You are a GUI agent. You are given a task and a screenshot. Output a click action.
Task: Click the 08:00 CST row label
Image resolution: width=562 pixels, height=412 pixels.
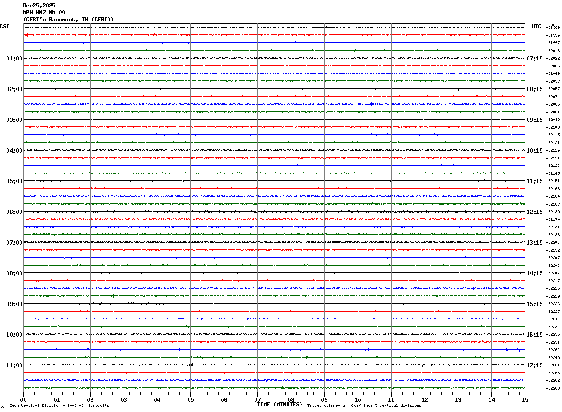[14, 273]
